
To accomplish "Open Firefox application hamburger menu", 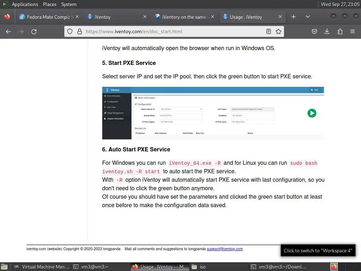I will point(353,31).
